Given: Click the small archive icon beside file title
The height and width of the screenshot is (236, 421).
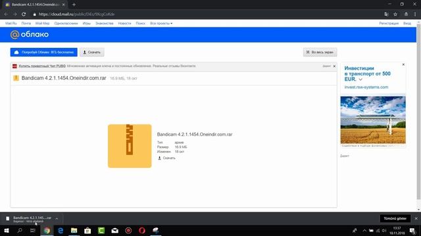Looking at the screenshot, I should click(16, 78).
